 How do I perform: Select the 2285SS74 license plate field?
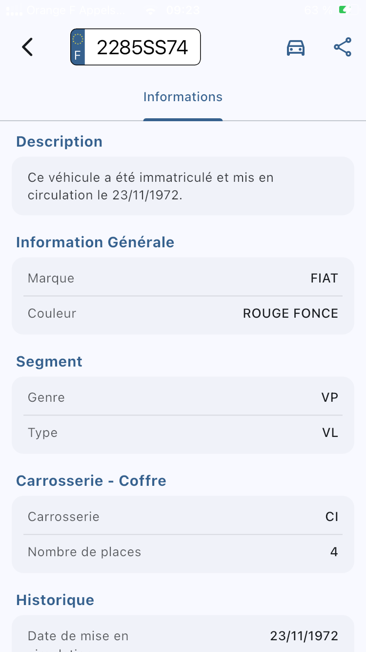pyautogui.click(x=136, y=47)
